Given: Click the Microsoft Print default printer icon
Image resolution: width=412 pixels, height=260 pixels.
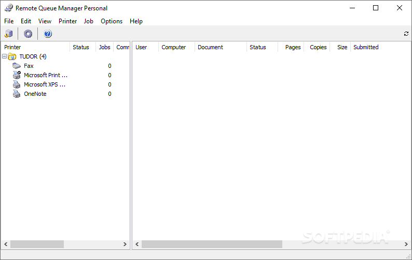Looking at the screenshot, I should tap(17, 75).
